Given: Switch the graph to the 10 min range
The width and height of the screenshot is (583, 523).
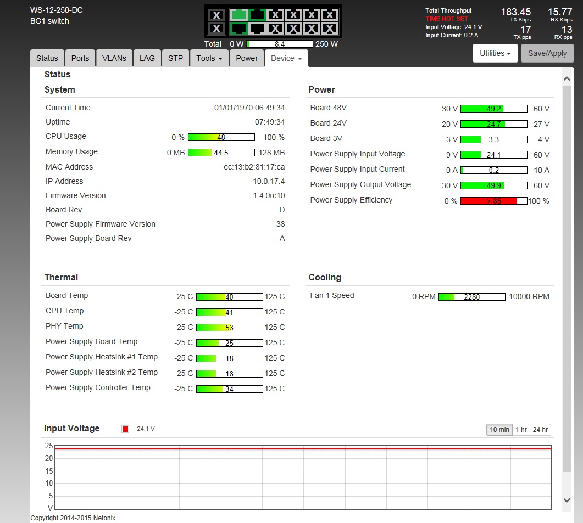Looking at the screenshot, I should 499,430.
